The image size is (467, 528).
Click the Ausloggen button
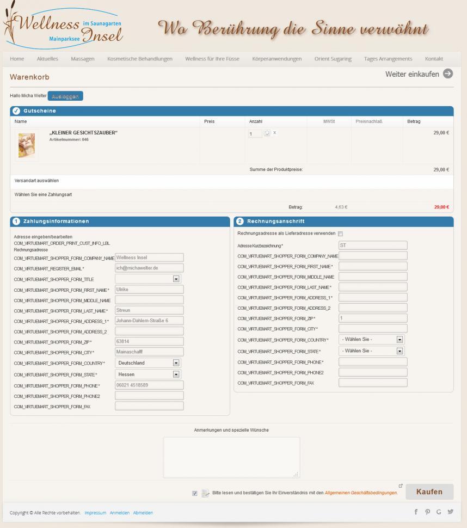tap(65, 96)
